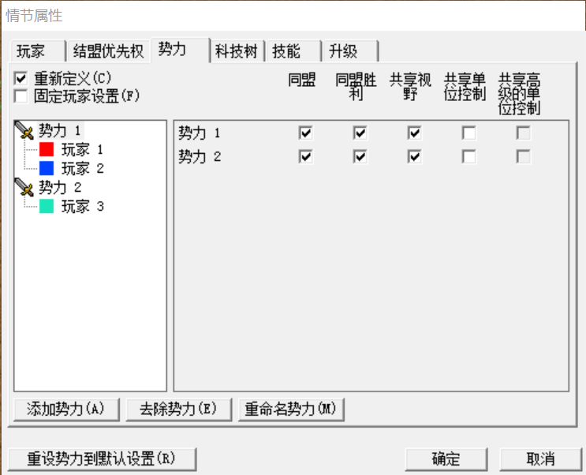
Task: Open the 结盟优先权 tab
Action: [108, 51]
